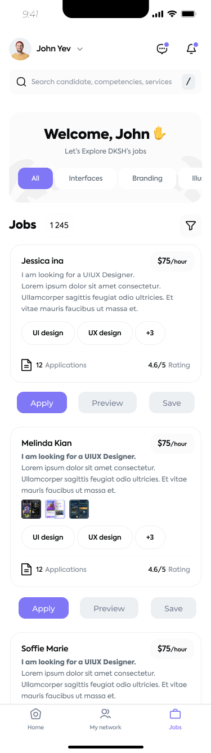Expand +3 more tags on Jessica ina's job
Image resolution: width=211 pixels, height=753 pixels.
click(x=150, y=333)
